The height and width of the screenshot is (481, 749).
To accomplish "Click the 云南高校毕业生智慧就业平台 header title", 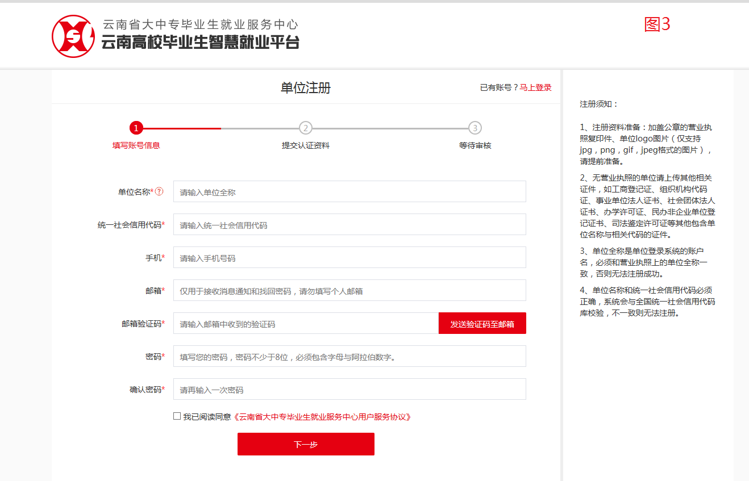I will tap(200, 42).
